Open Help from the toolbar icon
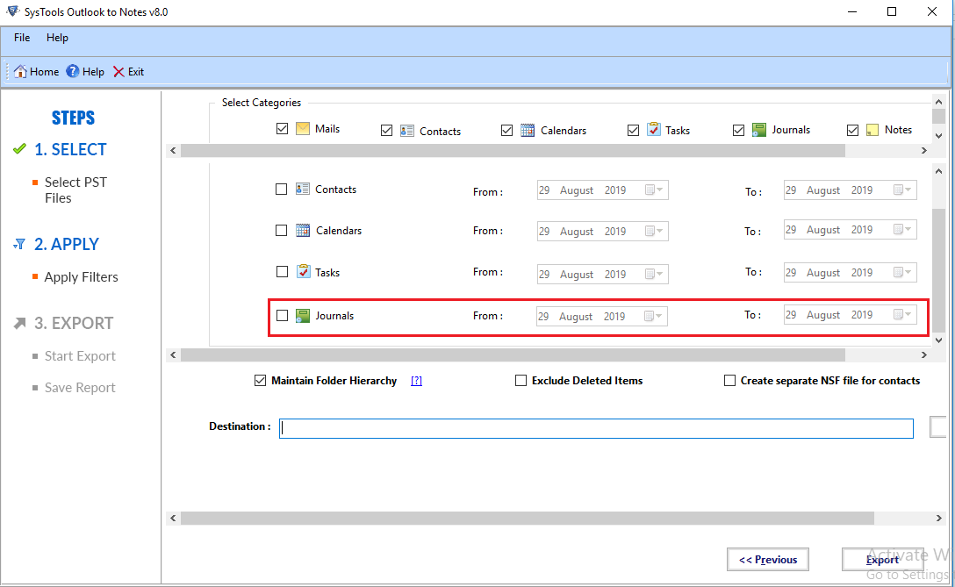955x587 pixels. coord(73,71)
